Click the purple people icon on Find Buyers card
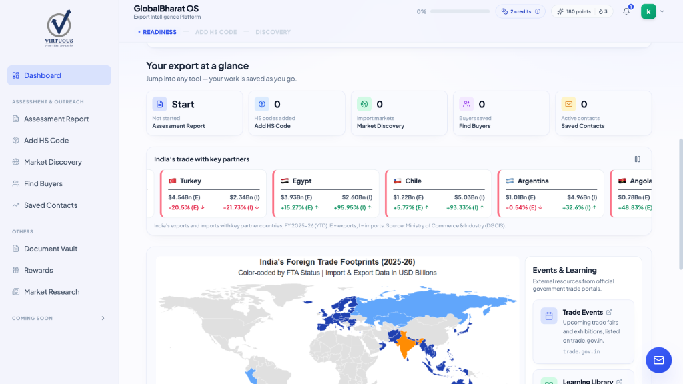Screen dimensions: 683x384 pos(466,104)
